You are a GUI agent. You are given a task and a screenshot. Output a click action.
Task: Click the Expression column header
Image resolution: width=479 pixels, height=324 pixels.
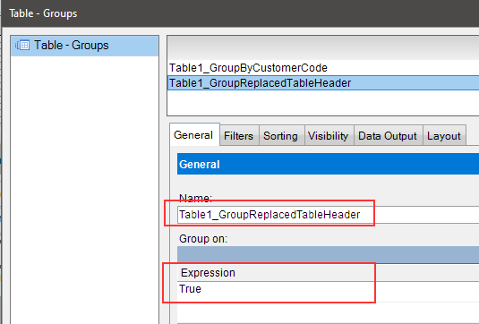[328, 273]
